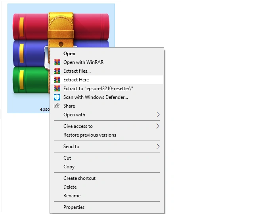This screenshot has width=264, height=214.
Task: Click the Windows Defender shield icon
Action: click(x=57, y=97)
